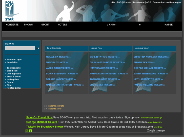The width and height of the screenshot is (184, 138).
Task: Open Christina Aguilera Tickets link
Action: pyautogui.click(x=152, y=57)
